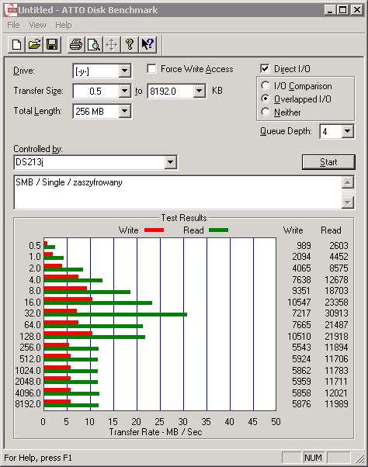This screenshot has height=467, width=368.
Task: Activate the context help arrow-question icon
Action: point(148,45)
